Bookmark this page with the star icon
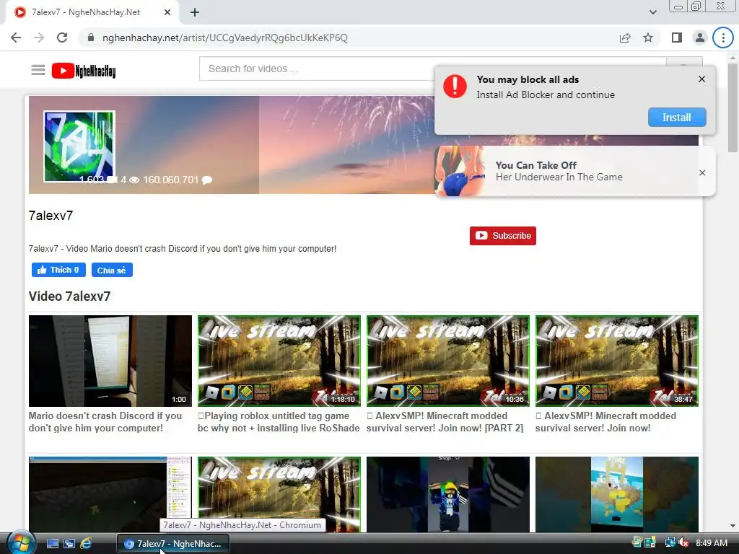Image resolution: width=739 pixels, height=554 pixels. coord(648,38)
